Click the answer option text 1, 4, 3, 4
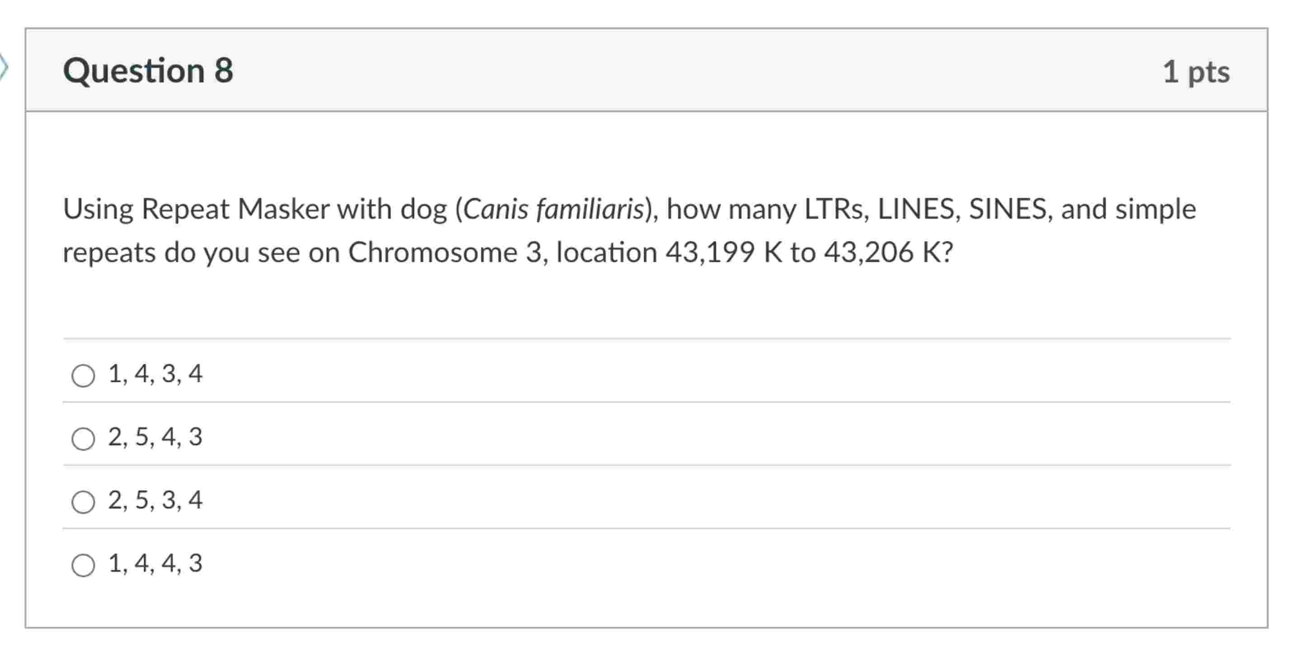Screen dimensions: 1301x660 click(156, 374)
